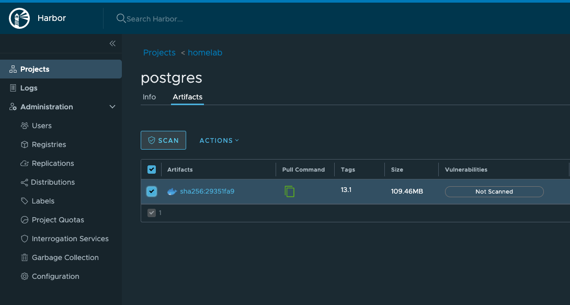Click the Docker whale icon beside sha256:29351fa9
The height and width of the screenshot is (305, 570).
coord(172,191)
